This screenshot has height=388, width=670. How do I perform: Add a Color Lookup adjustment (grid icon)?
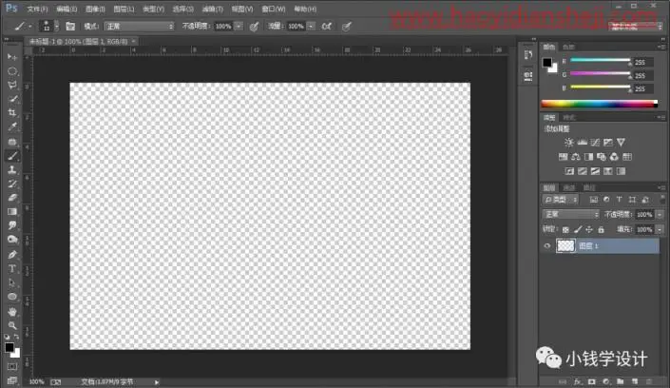(627, 157)
